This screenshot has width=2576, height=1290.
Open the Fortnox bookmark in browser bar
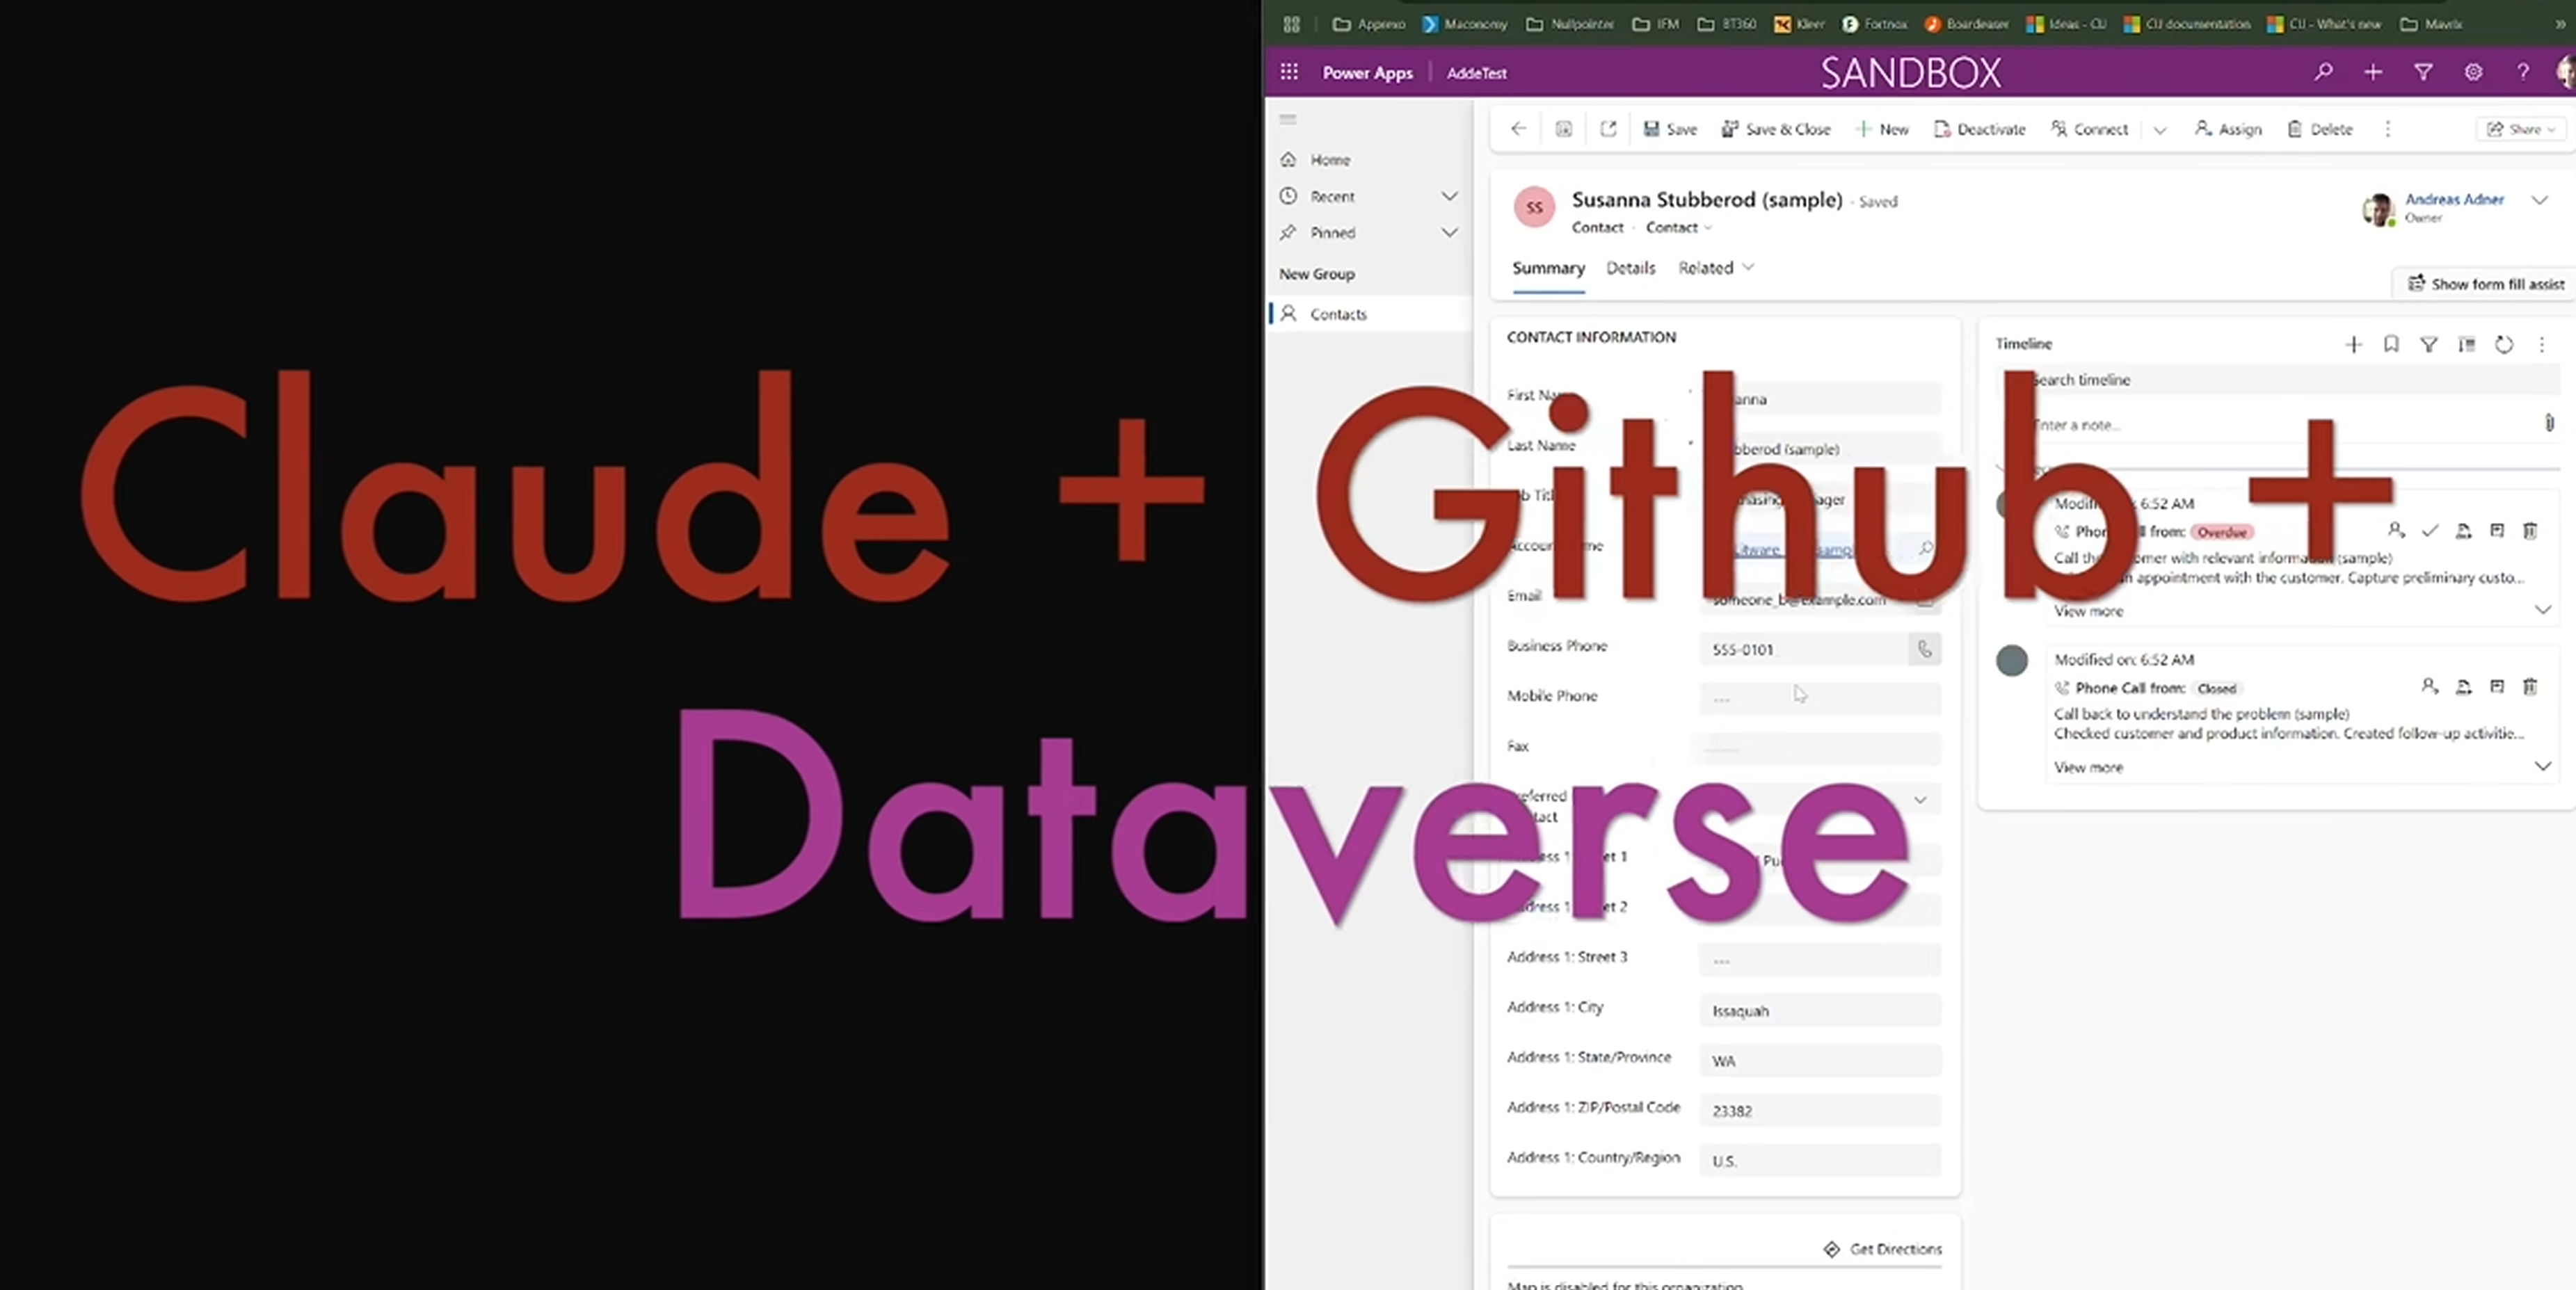[1874, 24]
